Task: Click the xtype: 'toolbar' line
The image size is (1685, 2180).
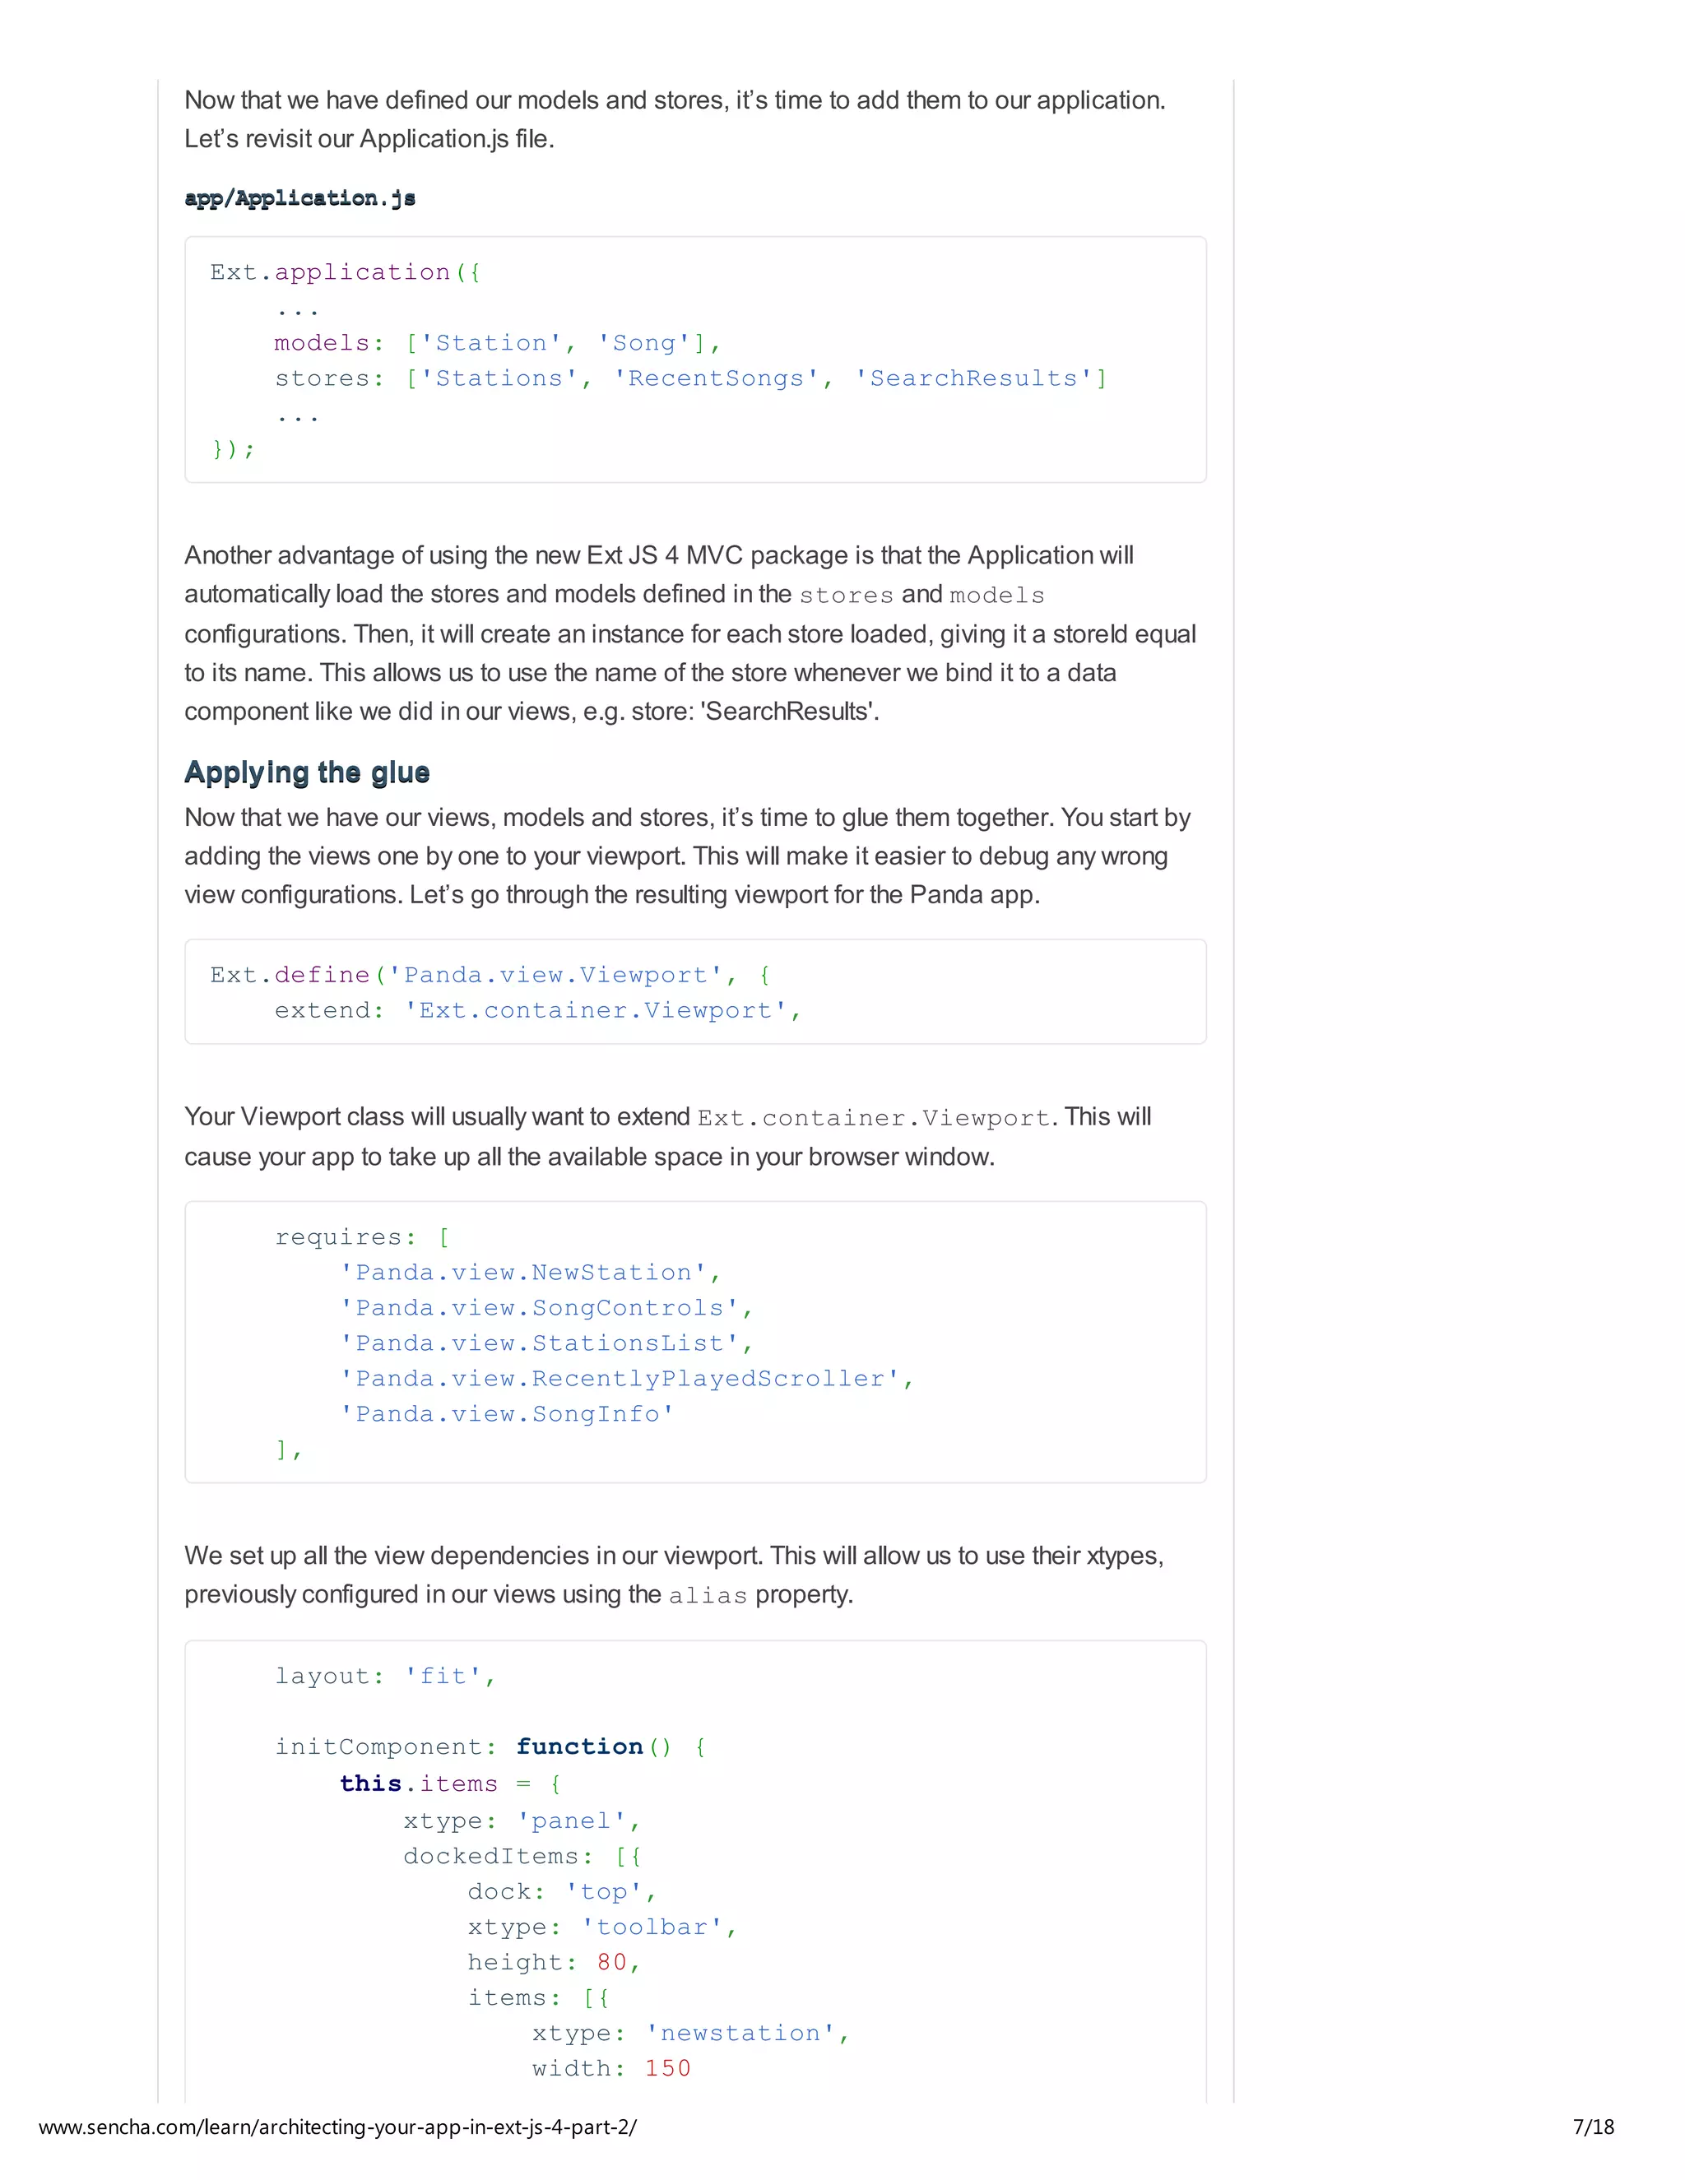Action: coord(602,1927)
